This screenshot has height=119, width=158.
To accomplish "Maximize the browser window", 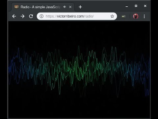I will [136, 6].
